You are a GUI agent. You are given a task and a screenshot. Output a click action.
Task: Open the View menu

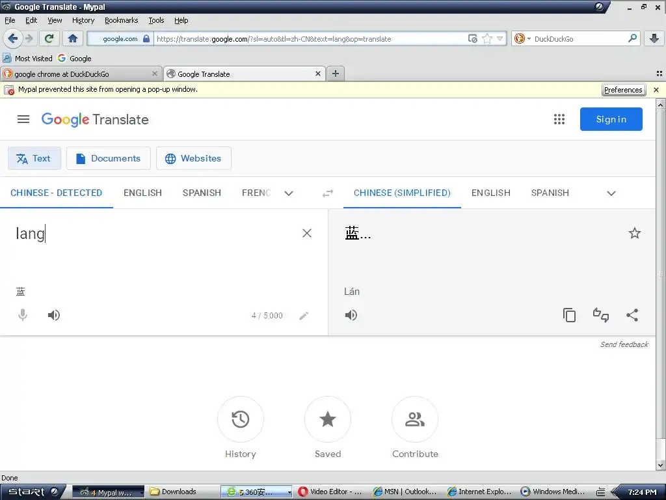tap(55, 20)
